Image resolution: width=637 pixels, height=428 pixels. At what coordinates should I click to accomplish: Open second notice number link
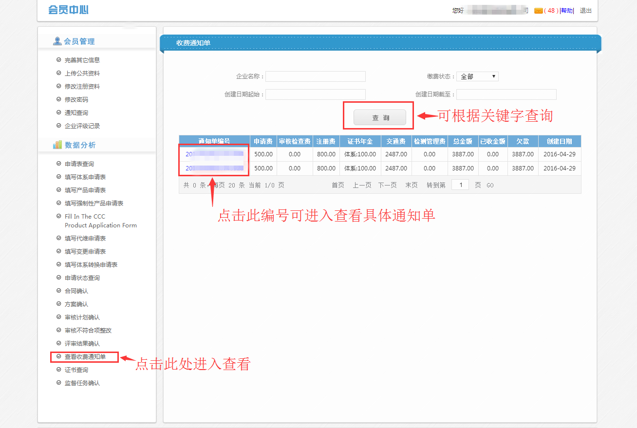214,168
